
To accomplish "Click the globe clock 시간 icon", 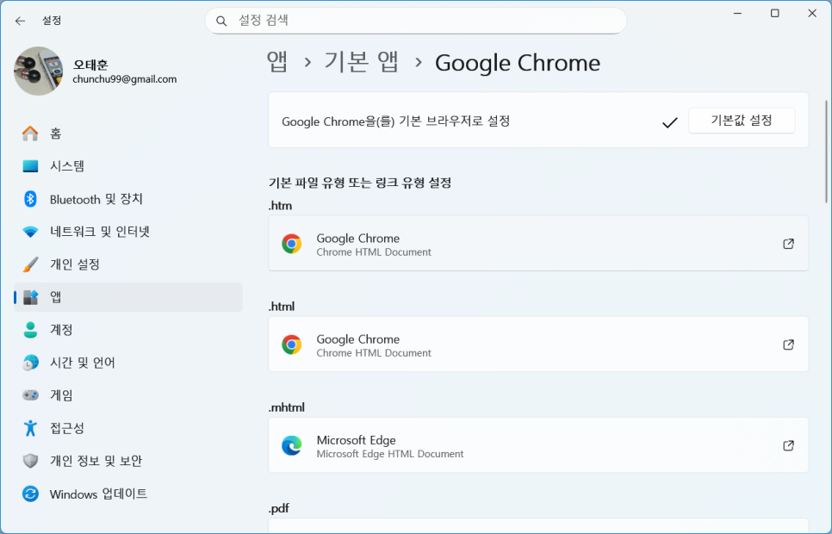I will (x=30, y=363).
